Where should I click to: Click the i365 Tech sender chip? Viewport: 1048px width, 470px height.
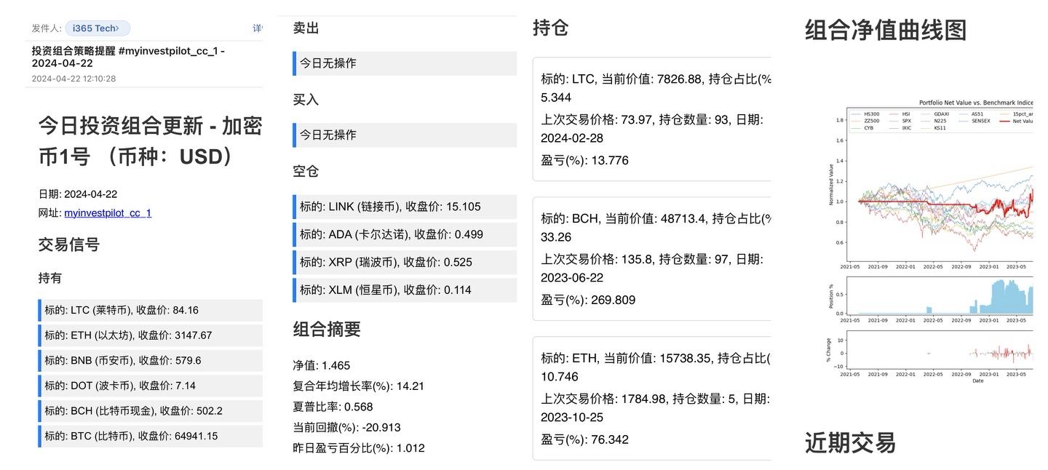98,28
